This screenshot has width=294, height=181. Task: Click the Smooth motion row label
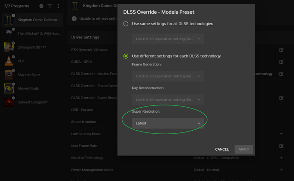[x=84, y=122]
